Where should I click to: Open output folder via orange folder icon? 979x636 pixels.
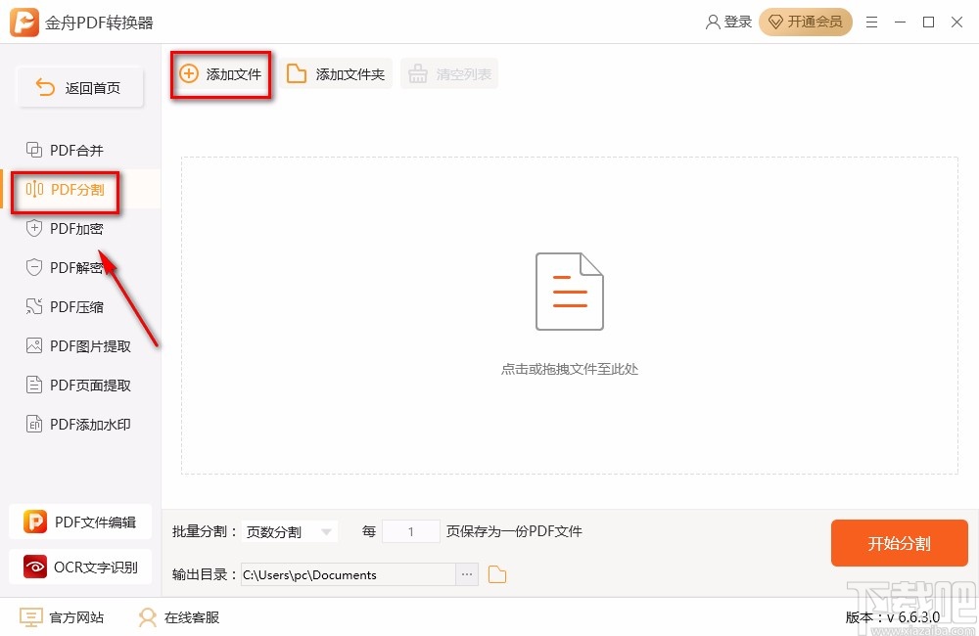pyautogui.click(x=497, y=574)
